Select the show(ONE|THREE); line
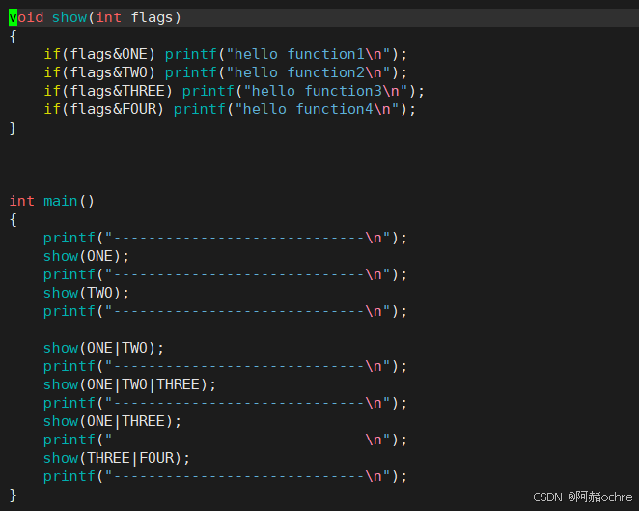639x511 pixels. tap(112, 421)
